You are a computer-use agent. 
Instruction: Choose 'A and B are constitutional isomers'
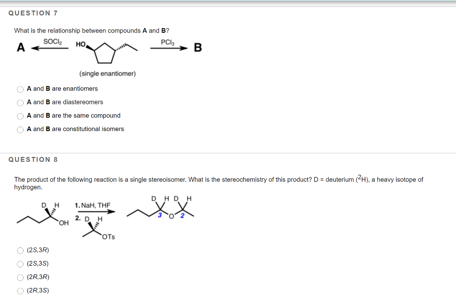(x=20, y=129)
